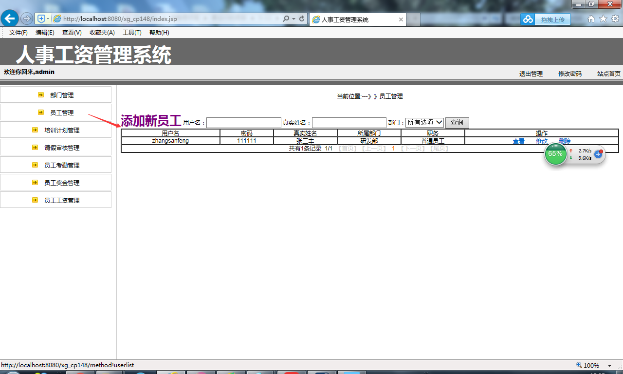Image resolution: width=623 pixels, height=374 pixels.
Task: Click the 上一页 pagination link
Action: [374, 149]
